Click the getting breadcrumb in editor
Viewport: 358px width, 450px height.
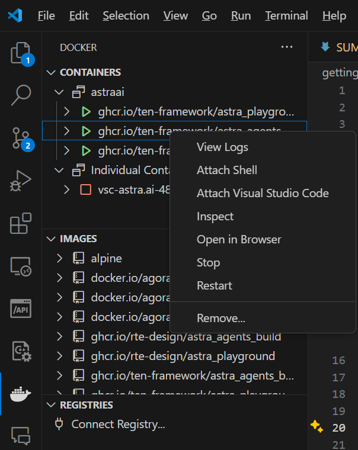click(340, 73)
